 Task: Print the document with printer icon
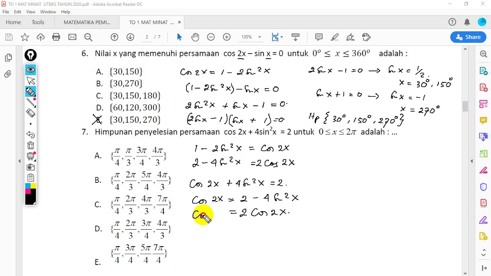point(56,37)
